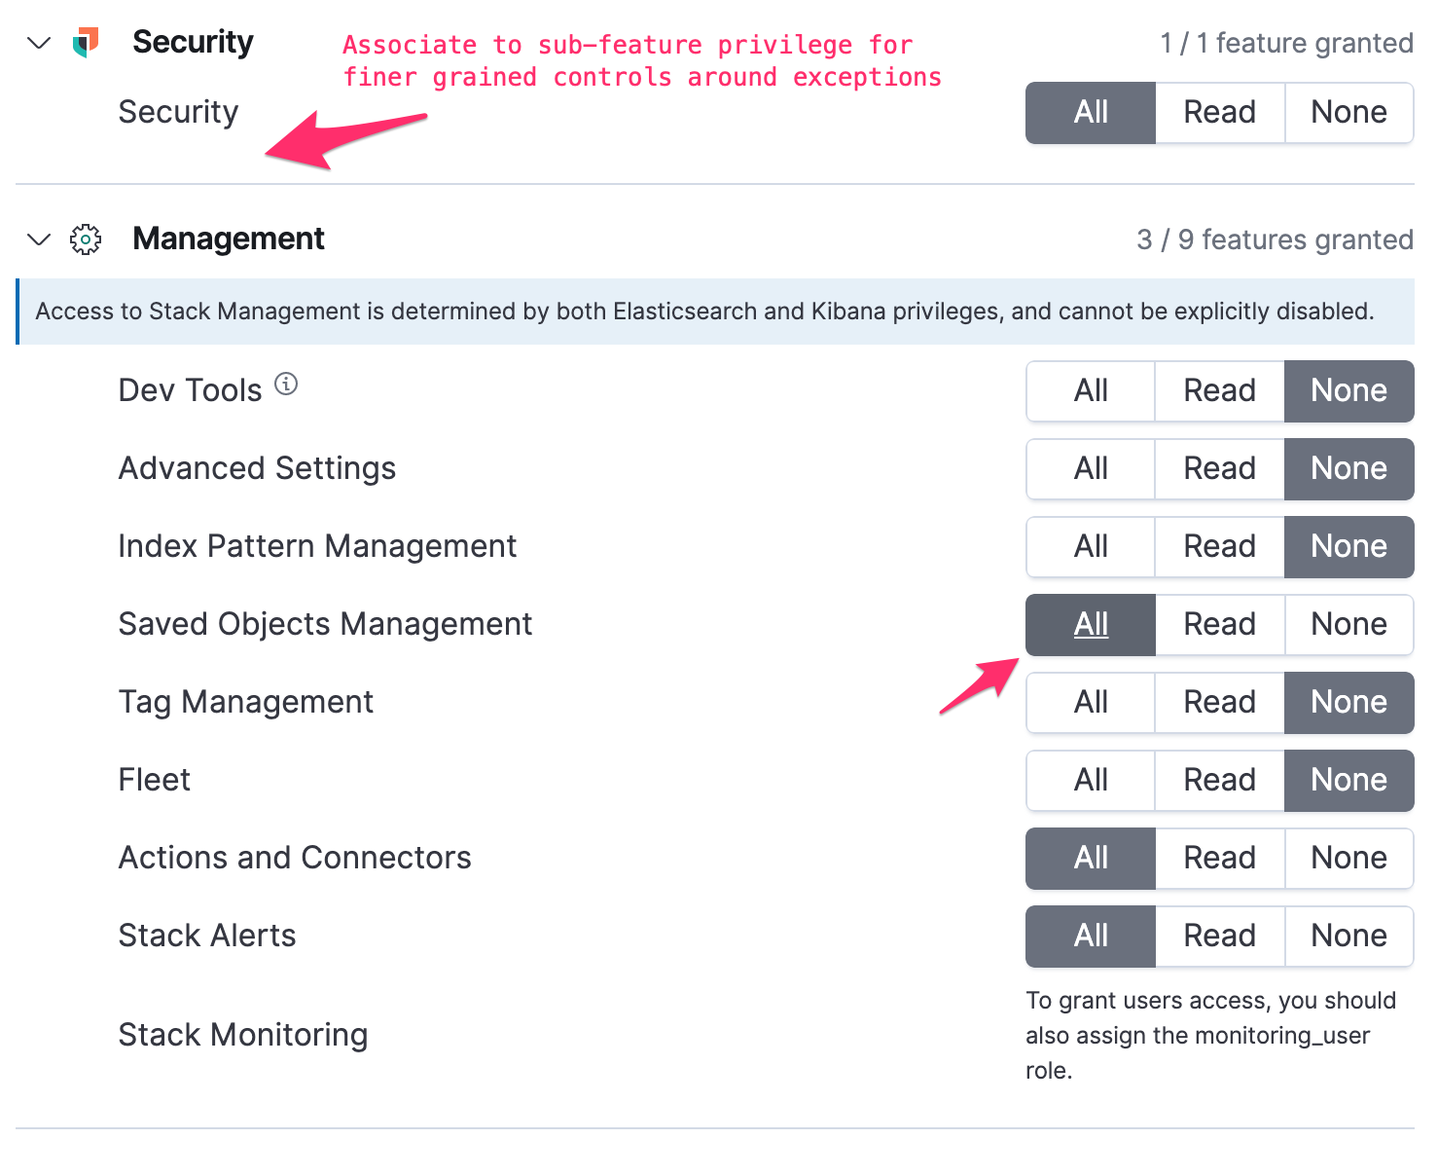Set Security privilege to Read

pos(1219,112)
